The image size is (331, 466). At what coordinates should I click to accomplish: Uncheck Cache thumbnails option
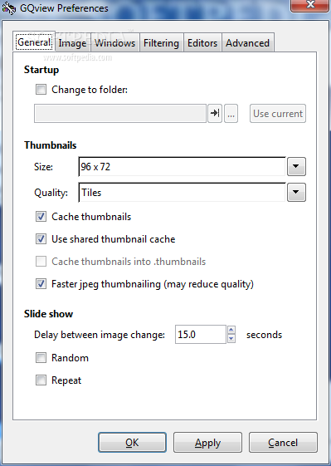pyautogui.click(x=41, y=217)
